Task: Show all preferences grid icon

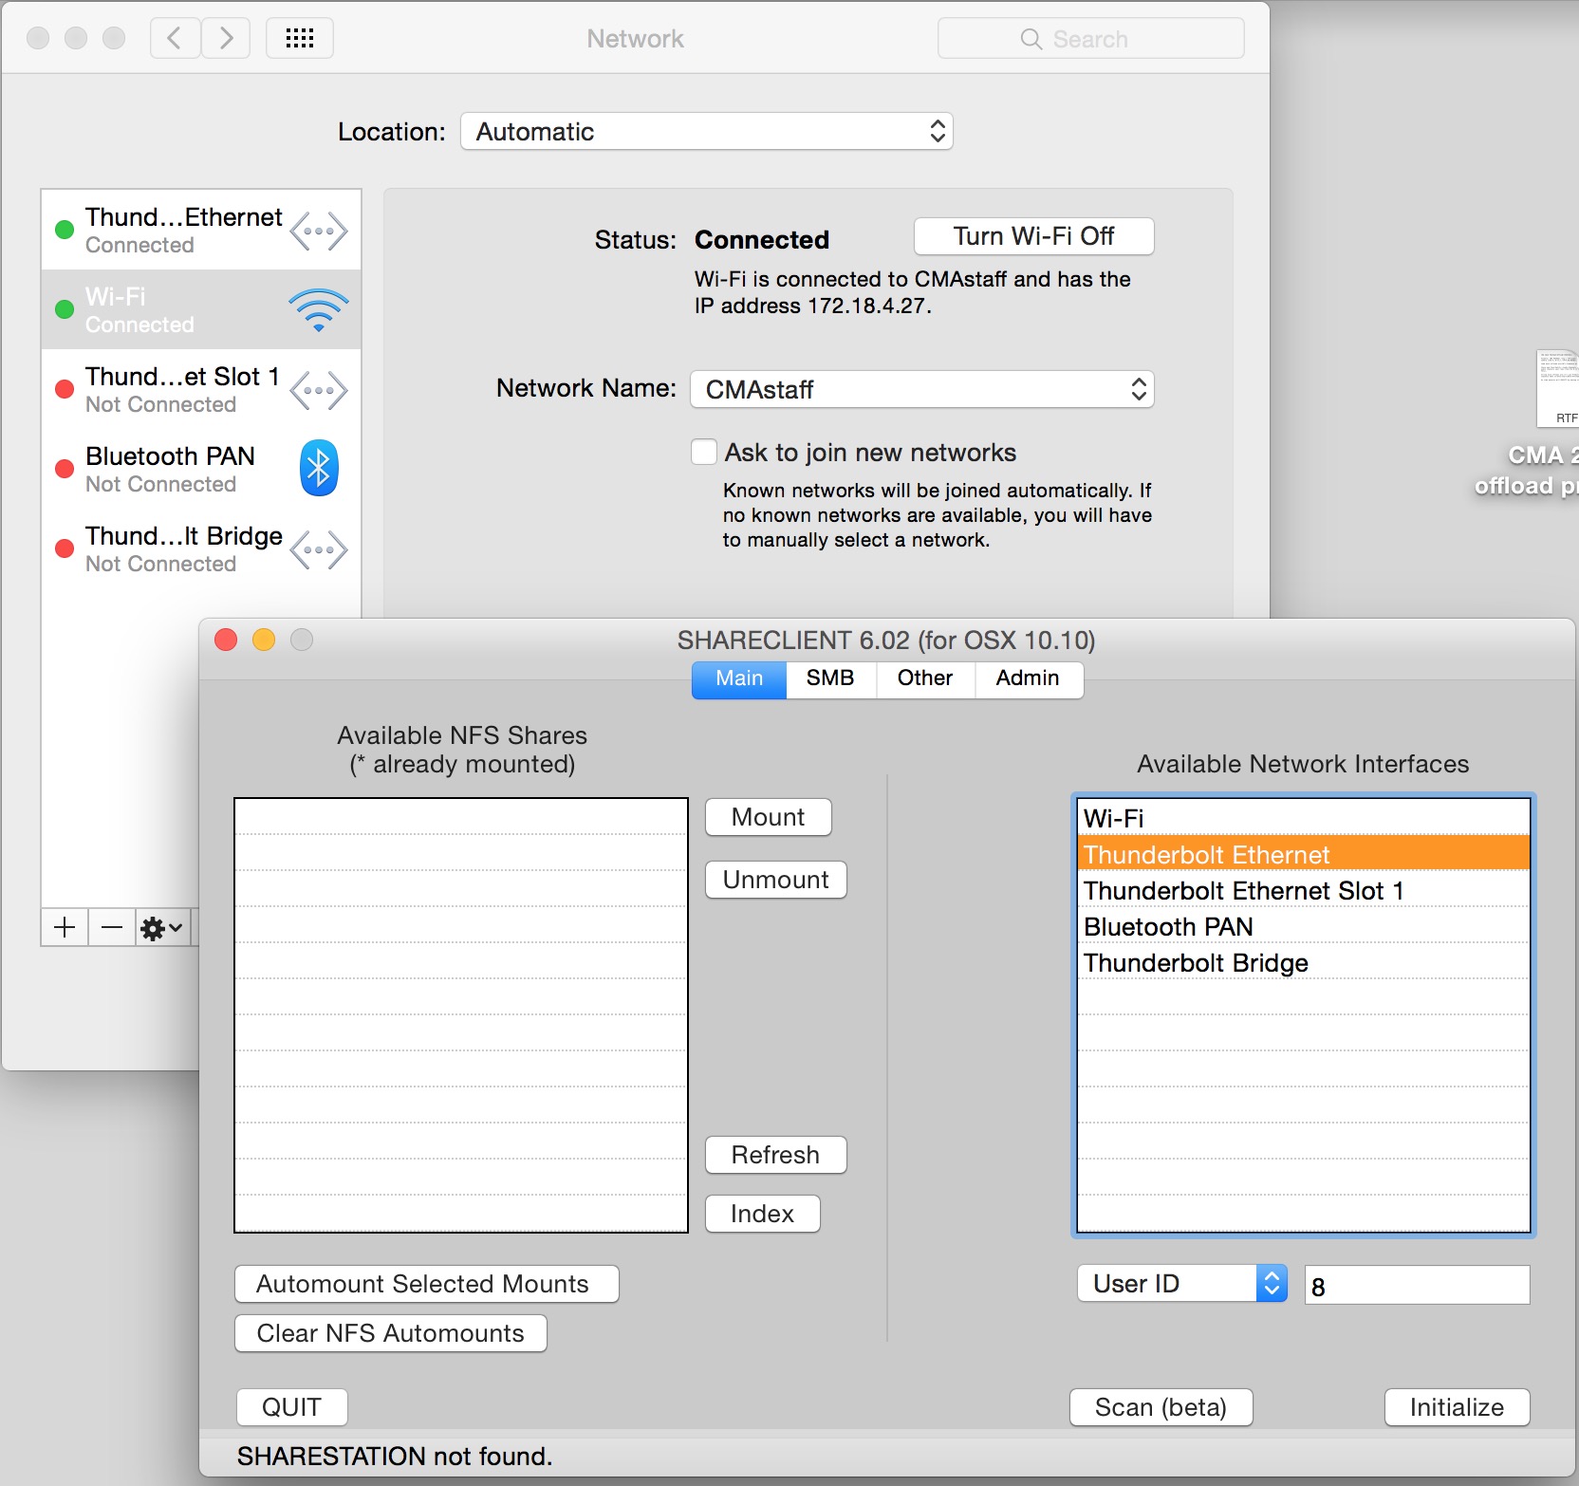Action: 300,38
